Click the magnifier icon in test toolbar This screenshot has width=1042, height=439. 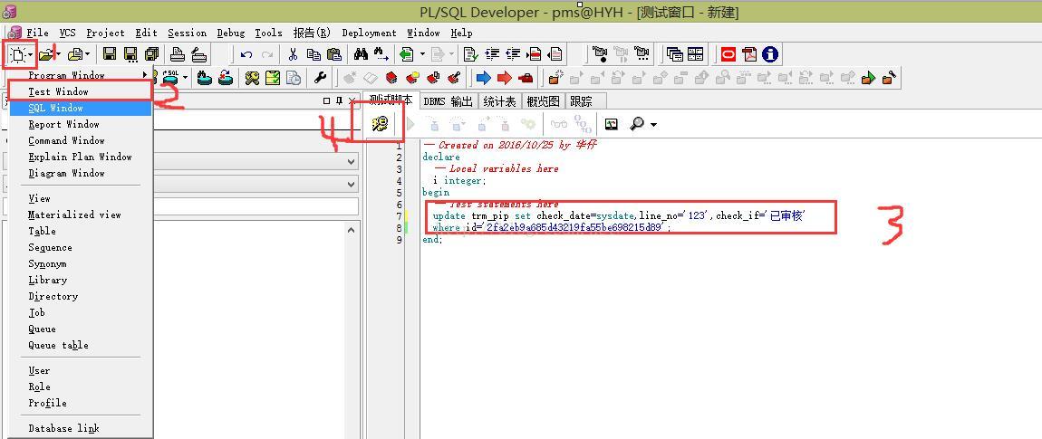tap(637, 124)
